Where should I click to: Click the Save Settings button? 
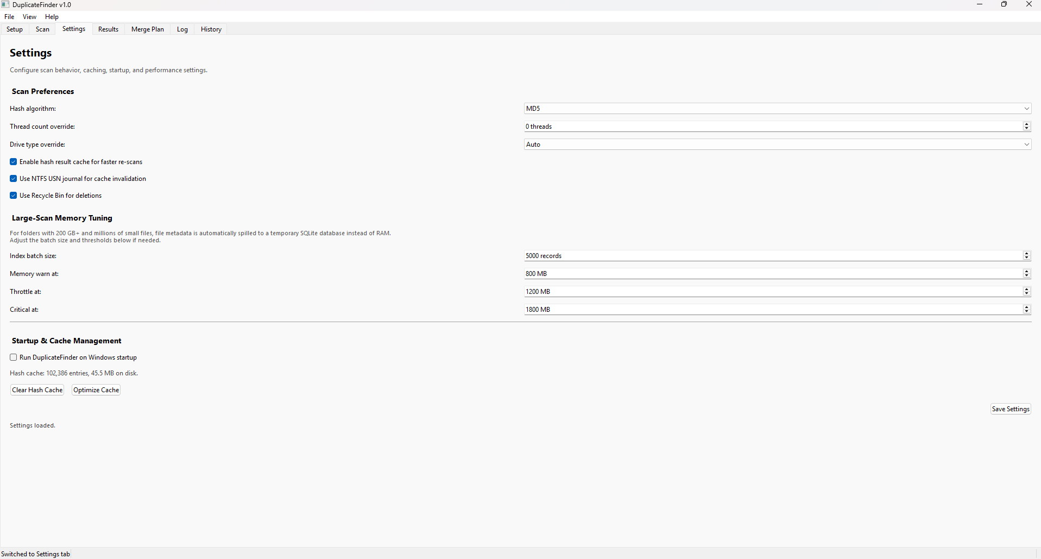click(1011, 409)
